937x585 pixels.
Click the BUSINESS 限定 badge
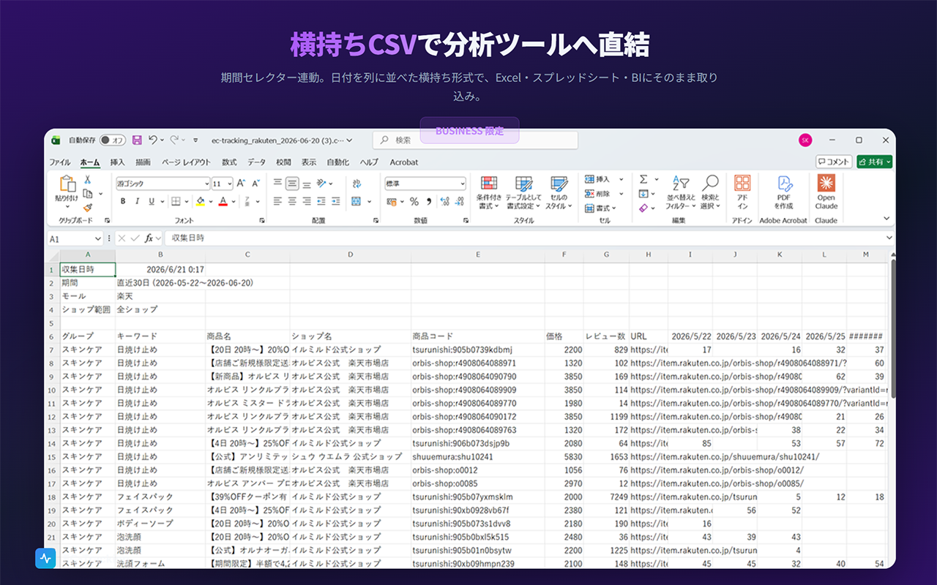tap(469, 131)
